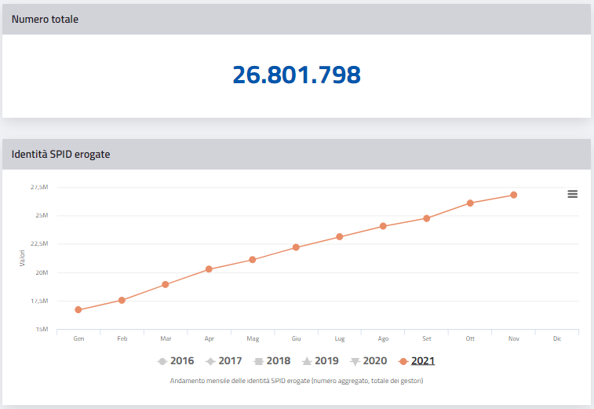Select the Ott data point marker

pyautogui.click(x=470, y=203)
